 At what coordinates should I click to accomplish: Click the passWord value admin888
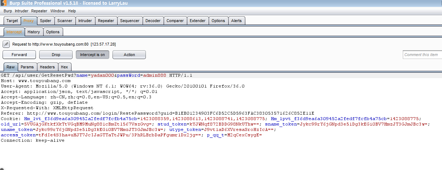(x=155, y=75)
